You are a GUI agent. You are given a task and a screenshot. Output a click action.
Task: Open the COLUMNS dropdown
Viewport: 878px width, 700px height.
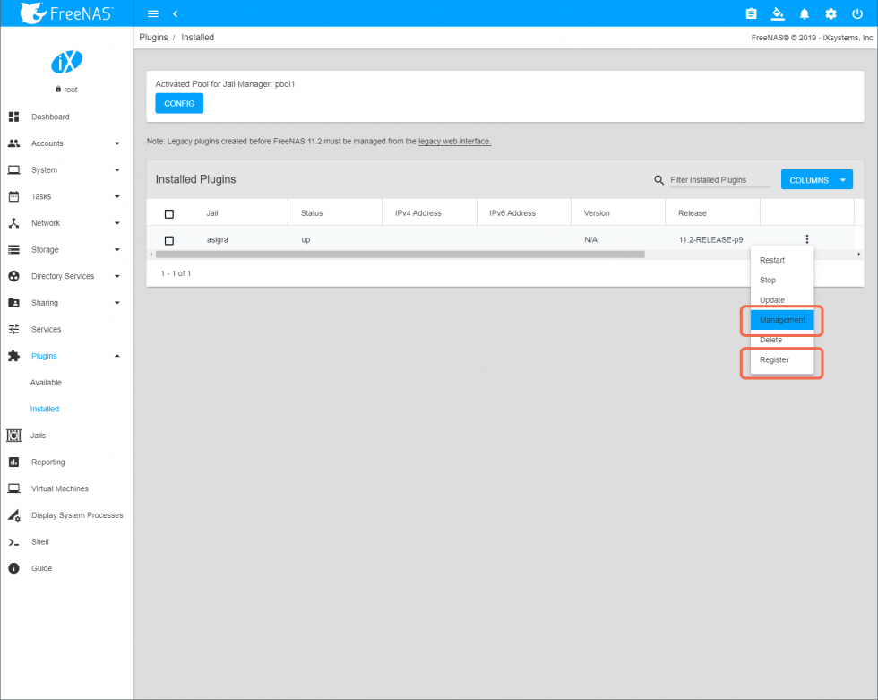coord(816,179)
